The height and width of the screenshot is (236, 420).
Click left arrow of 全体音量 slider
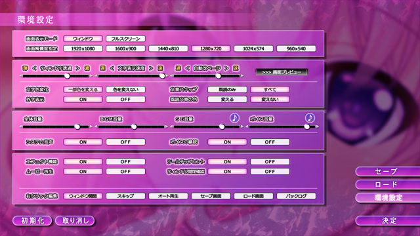click(x=21, y=127)
